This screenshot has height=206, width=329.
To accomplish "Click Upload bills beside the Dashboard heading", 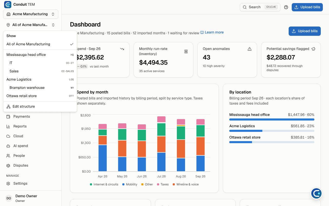I will click(x=305, y=31).
